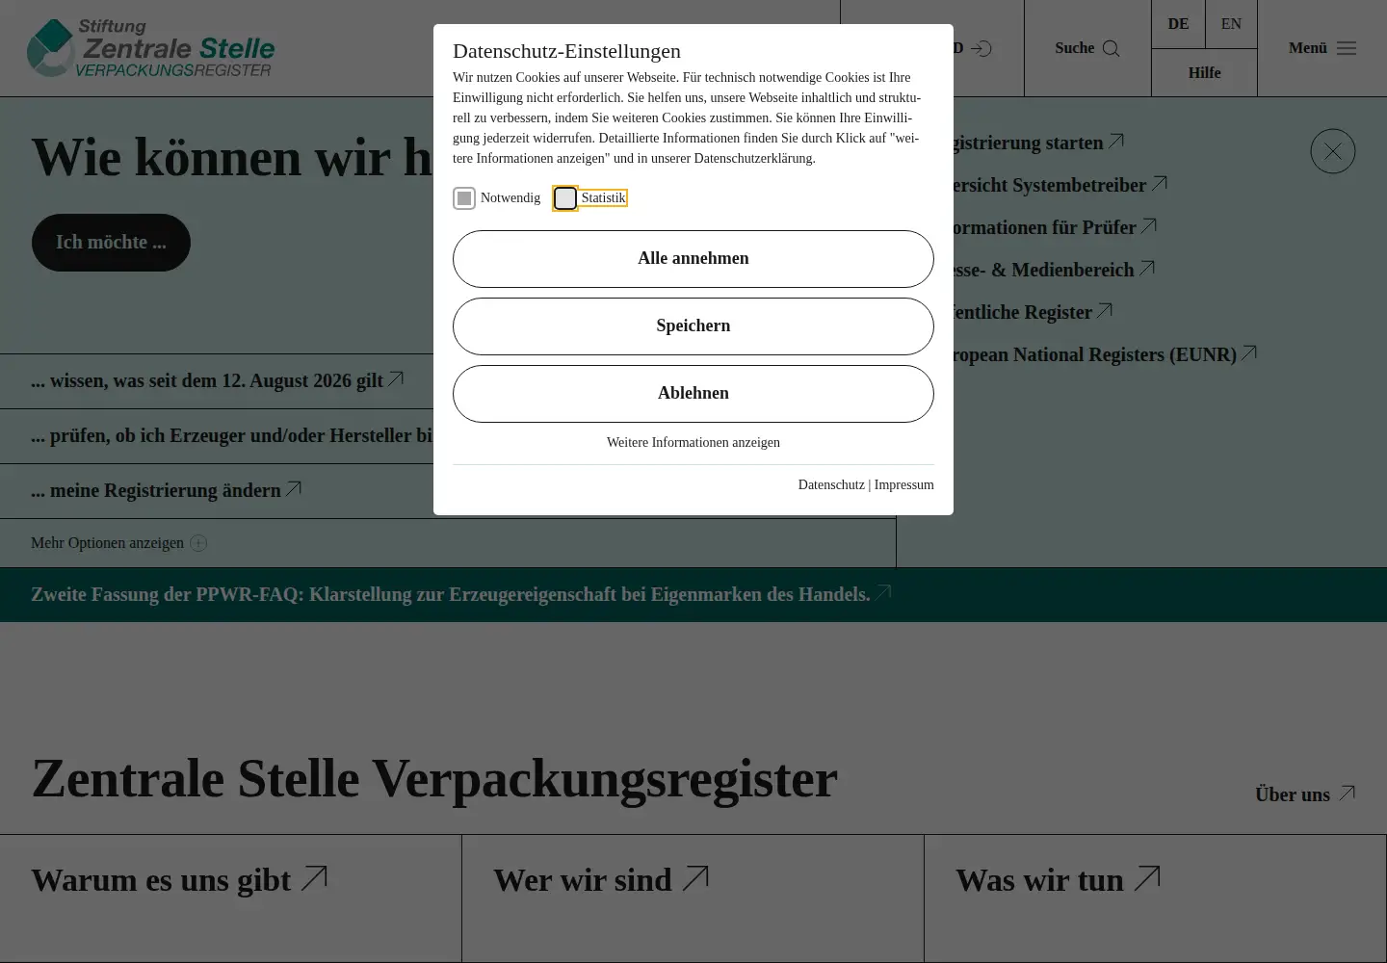The image size is (1387, 963).
Task: Open the Datenschutz link in dialog footer
Action: 831,485
